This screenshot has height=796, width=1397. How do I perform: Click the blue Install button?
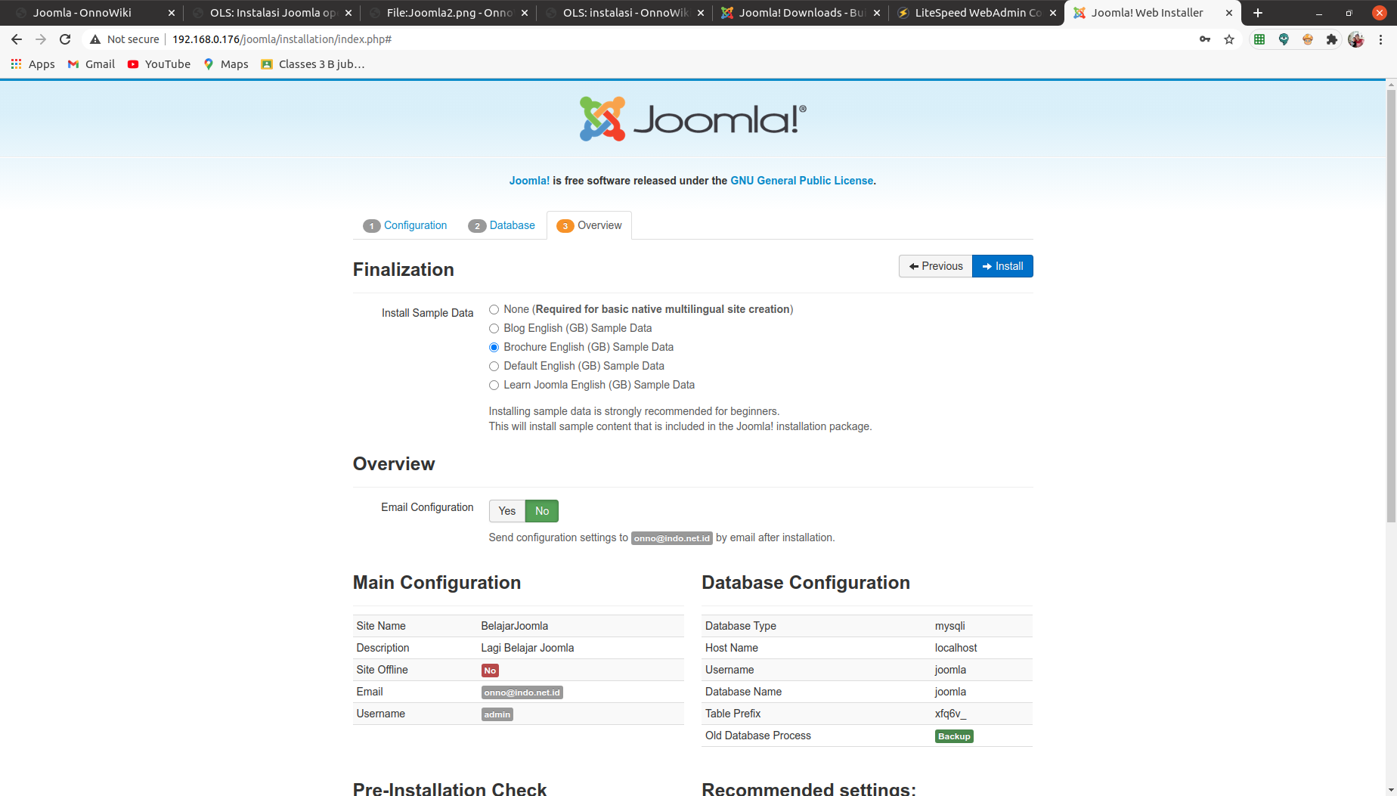(1002, 266)
